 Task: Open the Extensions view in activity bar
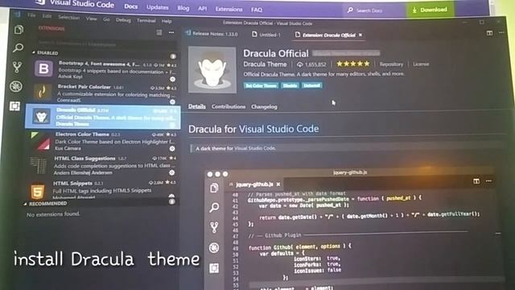pos(14,106)
